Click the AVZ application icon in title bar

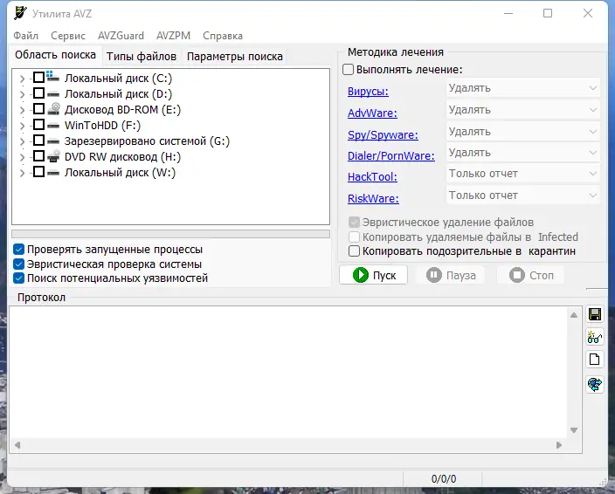coord(20,13)
